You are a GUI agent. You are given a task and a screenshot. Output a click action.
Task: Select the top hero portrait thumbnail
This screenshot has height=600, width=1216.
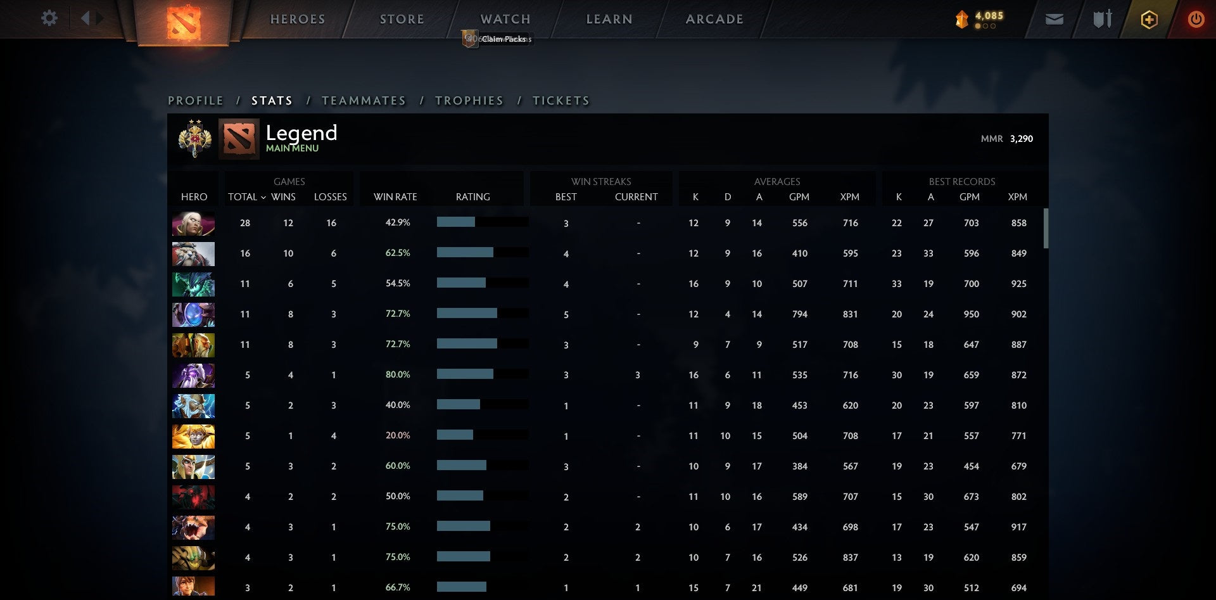(x=193, y=223)
